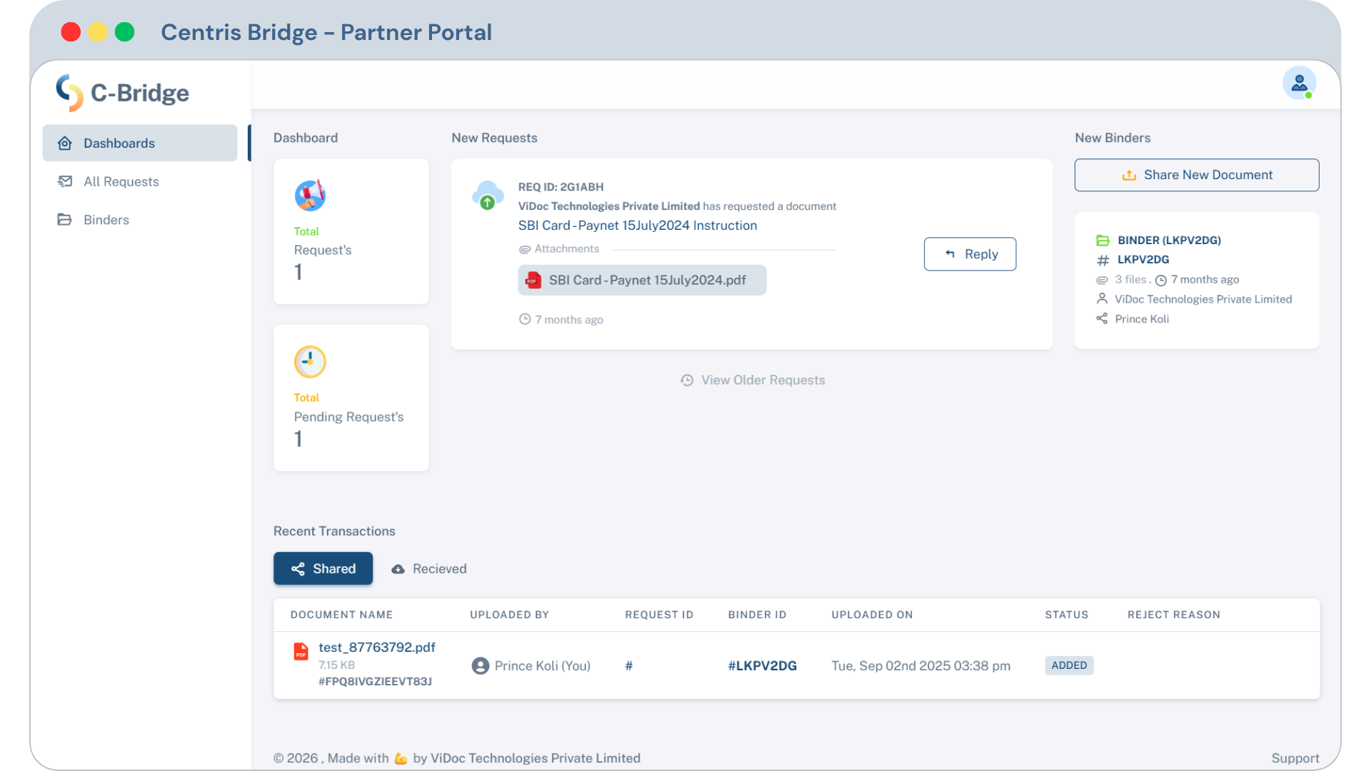Viewport: 1371px width, 771px height.
Task: Click Share New Document button
Action: click(1197, 175)
